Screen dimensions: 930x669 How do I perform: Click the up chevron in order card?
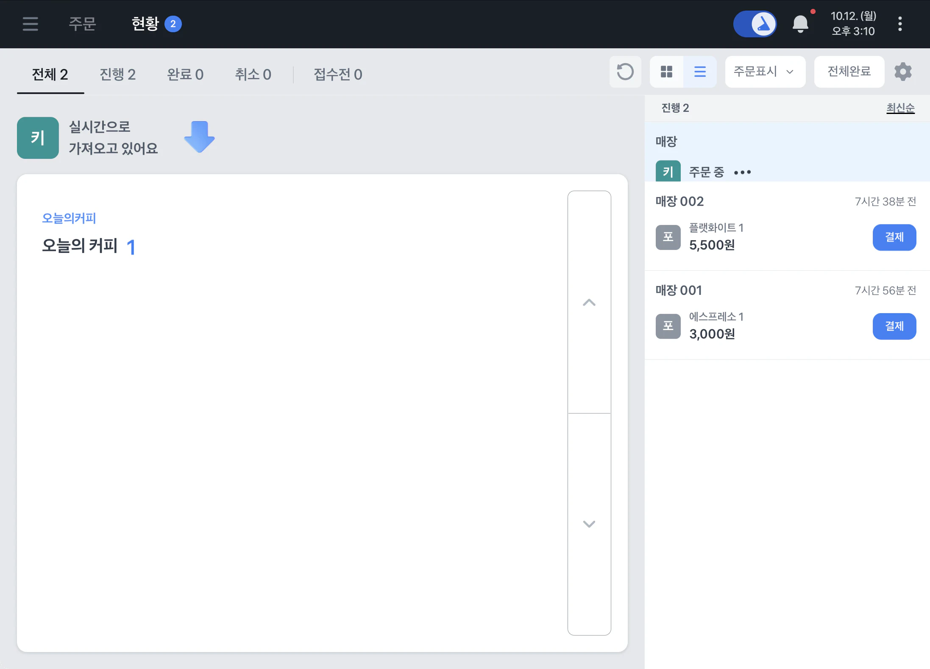tap(589, 302)
